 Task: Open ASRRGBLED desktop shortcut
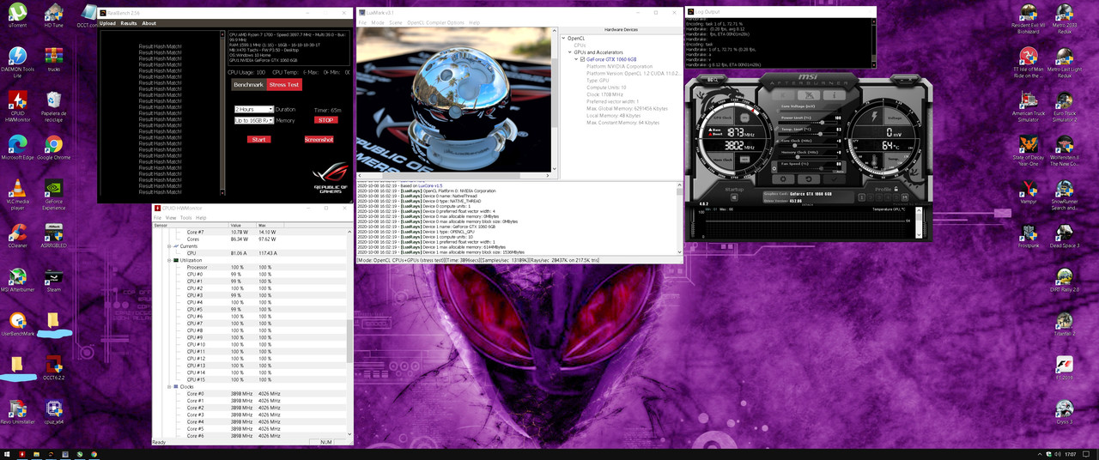53,236
